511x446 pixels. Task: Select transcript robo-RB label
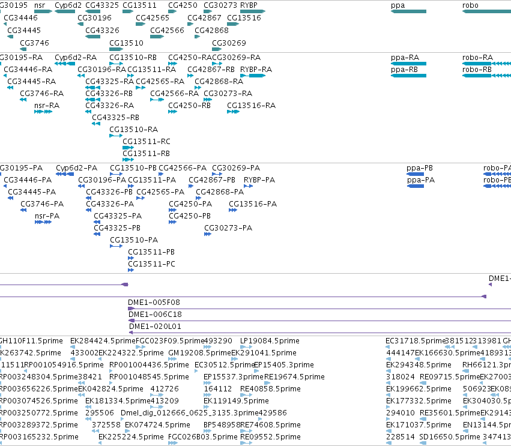477,70
